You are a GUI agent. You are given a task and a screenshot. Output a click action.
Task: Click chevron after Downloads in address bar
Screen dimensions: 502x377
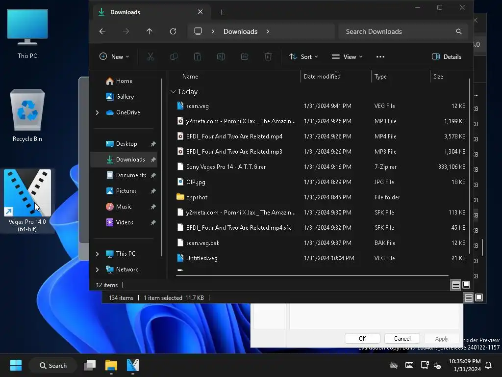[268, 31]
